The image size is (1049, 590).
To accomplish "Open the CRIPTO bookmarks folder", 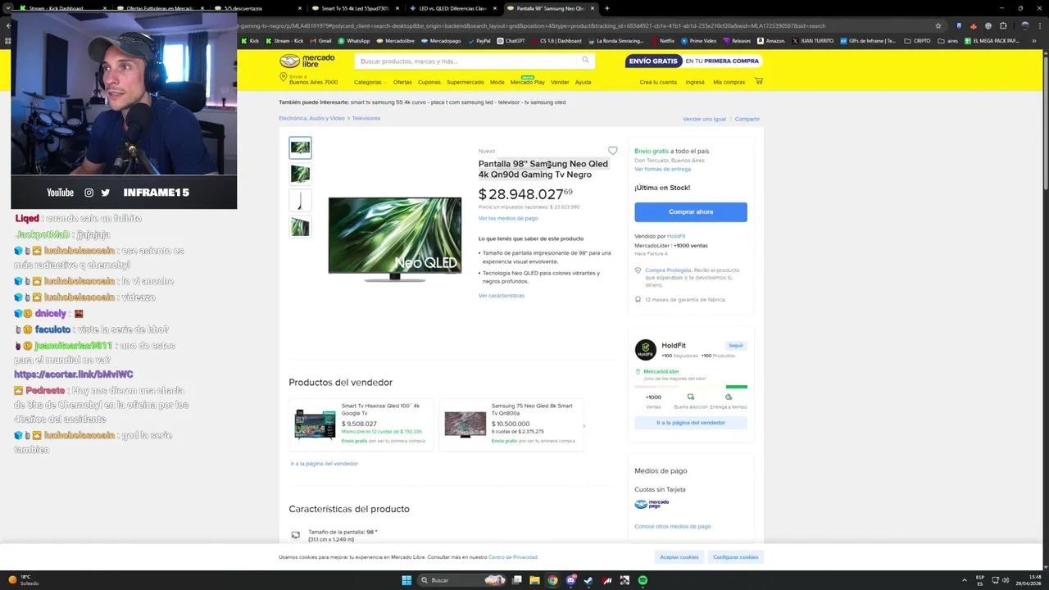I will (x=917, y=40).
